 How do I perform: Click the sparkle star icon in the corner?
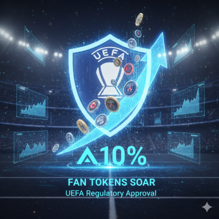tap(207, 208)
